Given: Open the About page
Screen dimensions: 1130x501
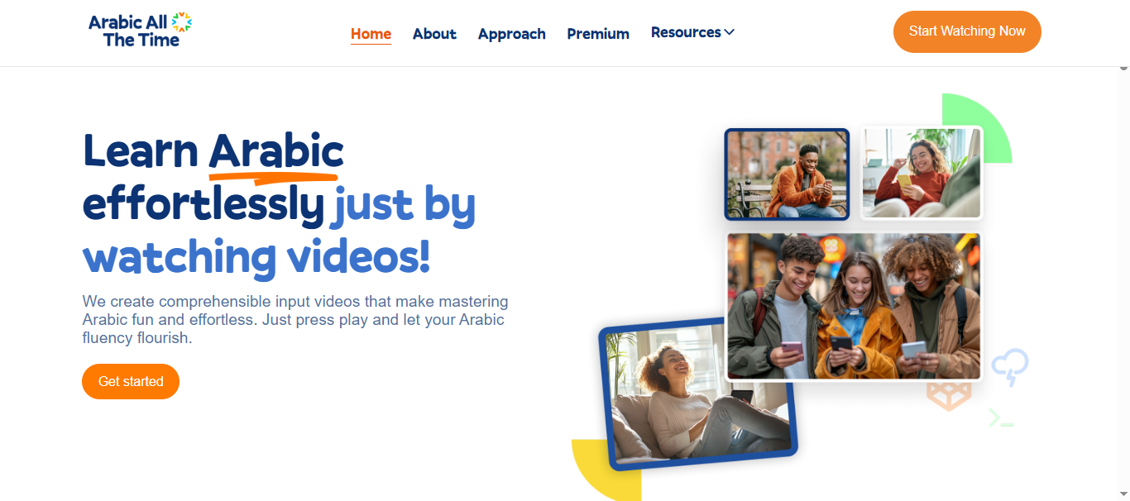Looking at the screenshot, I should 434,34.
